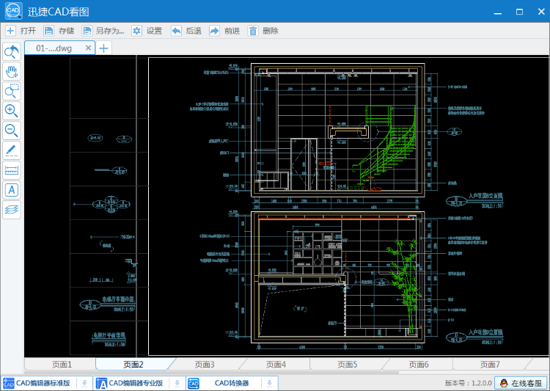
Task: Click the Back (后退) arrow icon
Action: pos(176,31)
